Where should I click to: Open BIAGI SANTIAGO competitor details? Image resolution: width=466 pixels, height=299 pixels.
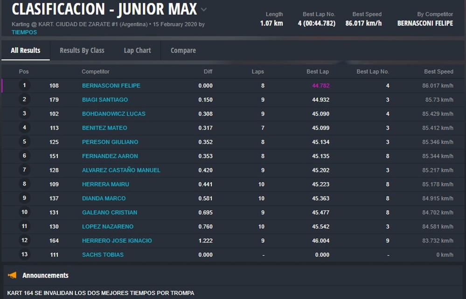click(104, 100)
